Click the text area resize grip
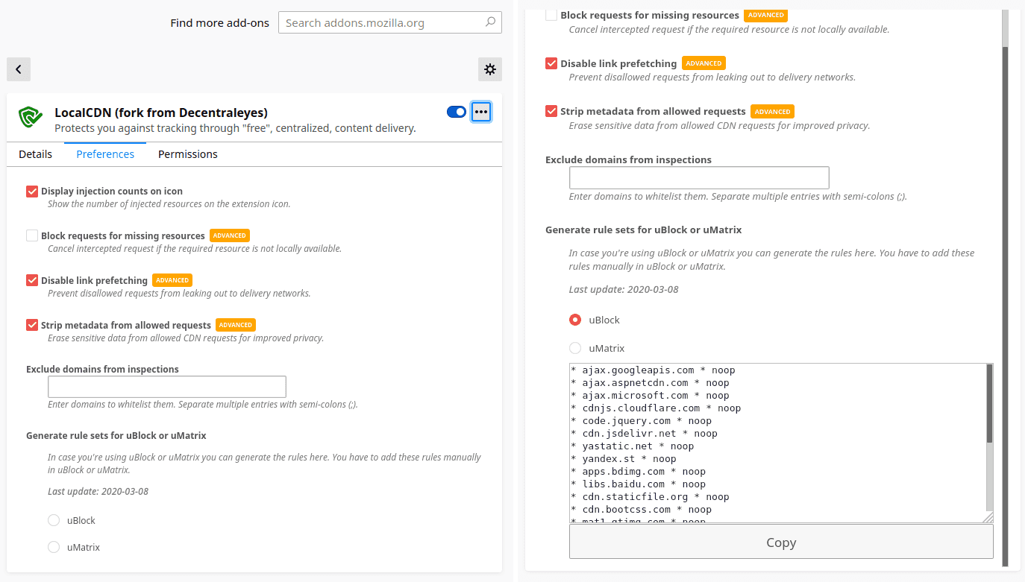Screen dimensions: 1034x582 pyautogui.click(x=988, y=517)
